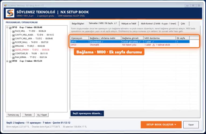Viewport: 206px width, 134px height.
Task: Toggle the OP10 group checkbox
Action: click(10, 28)
